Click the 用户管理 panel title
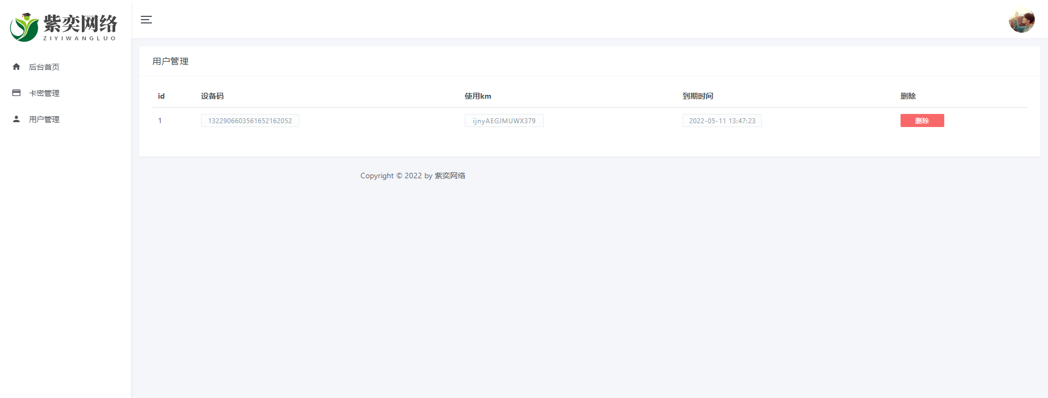 coord(170,62)
